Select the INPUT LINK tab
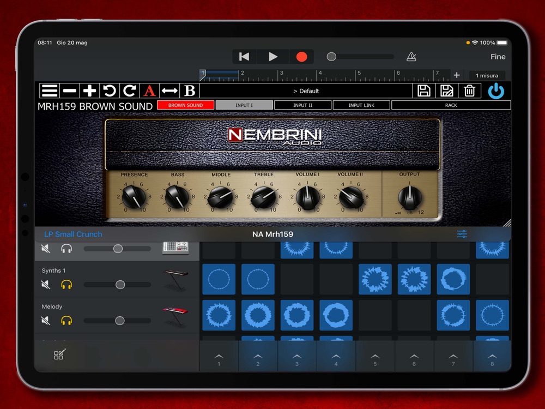 [x=361, y=105]
